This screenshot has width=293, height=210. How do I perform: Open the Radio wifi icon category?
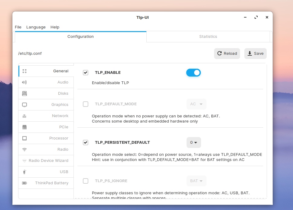tap(24, 149)
